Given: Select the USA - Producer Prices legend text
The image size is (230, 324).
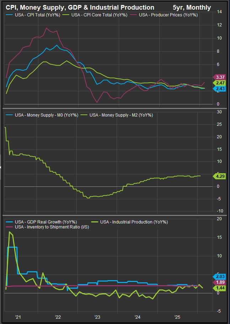Looking at the screenshot, I should tap(168, 15).
